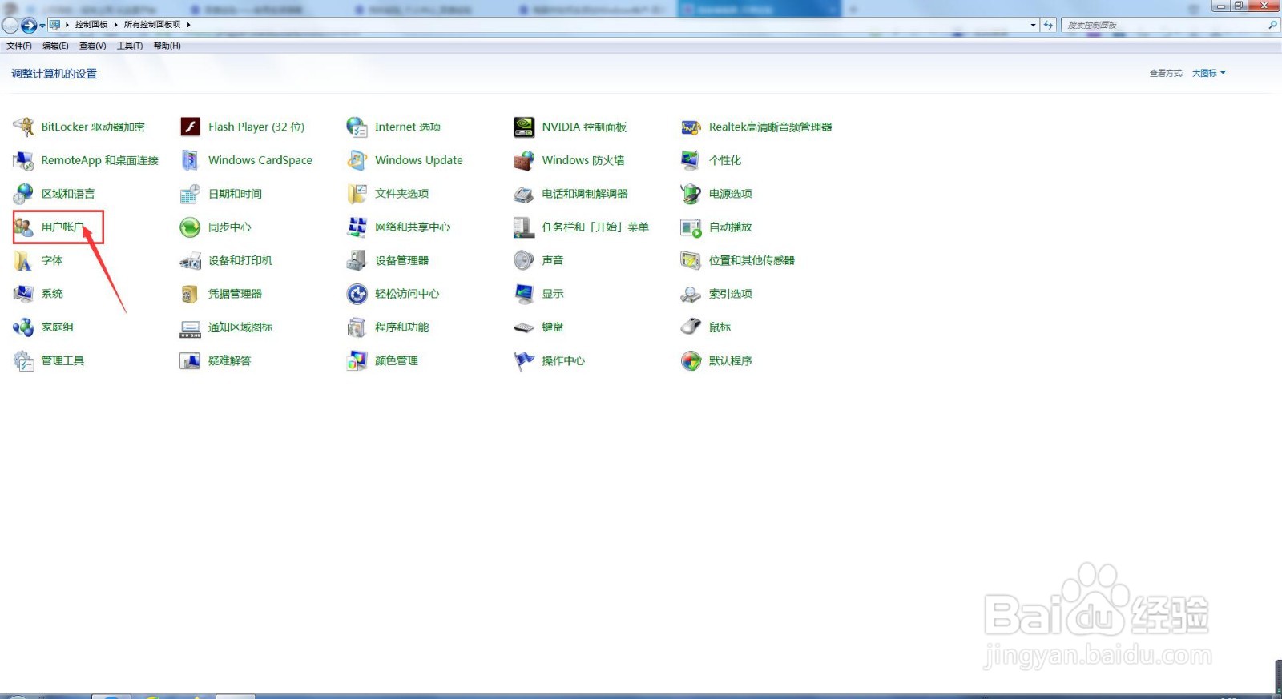This screenshot has height=699, width=1282.
Task: Open NVIDIA 控制面板 icon
Action: pyautogui.click(x=524, y=127)
